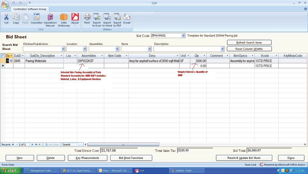The width and height of the screenshot is (308, 174).
Task: Open the Qty column filter arrow
Action: tap(204, 56)
